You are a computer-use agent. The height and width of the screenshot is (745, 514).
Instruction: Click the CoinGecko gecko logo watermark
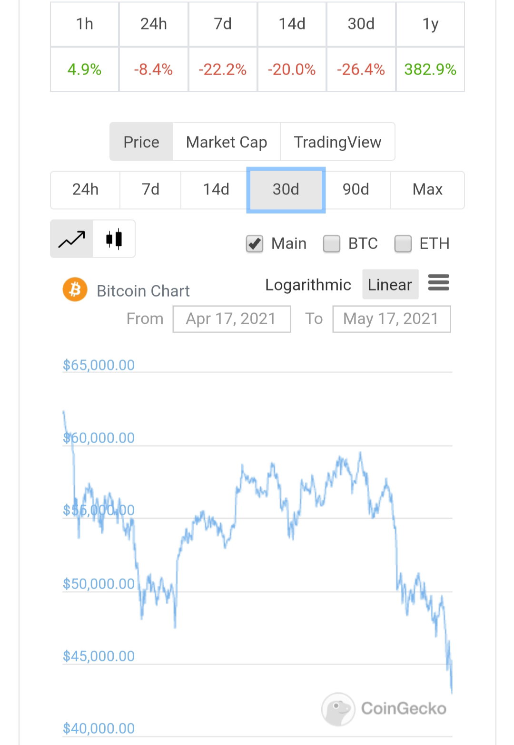coord(338,709)
